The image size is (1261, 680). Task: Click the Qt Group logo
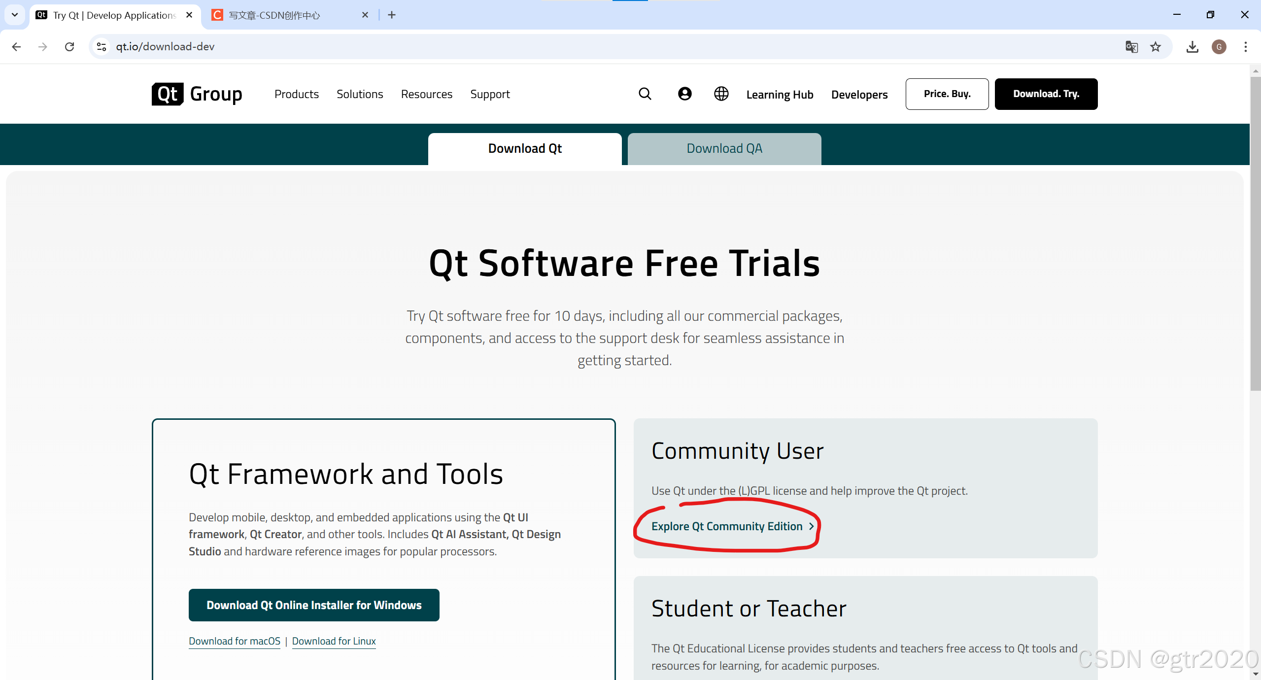pyautogui.click(x=197, y=94)
